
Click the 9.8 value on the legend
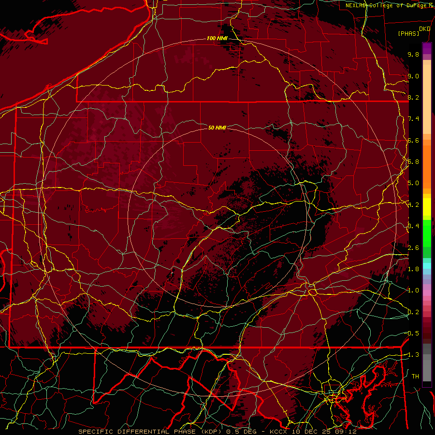(413, 54)
